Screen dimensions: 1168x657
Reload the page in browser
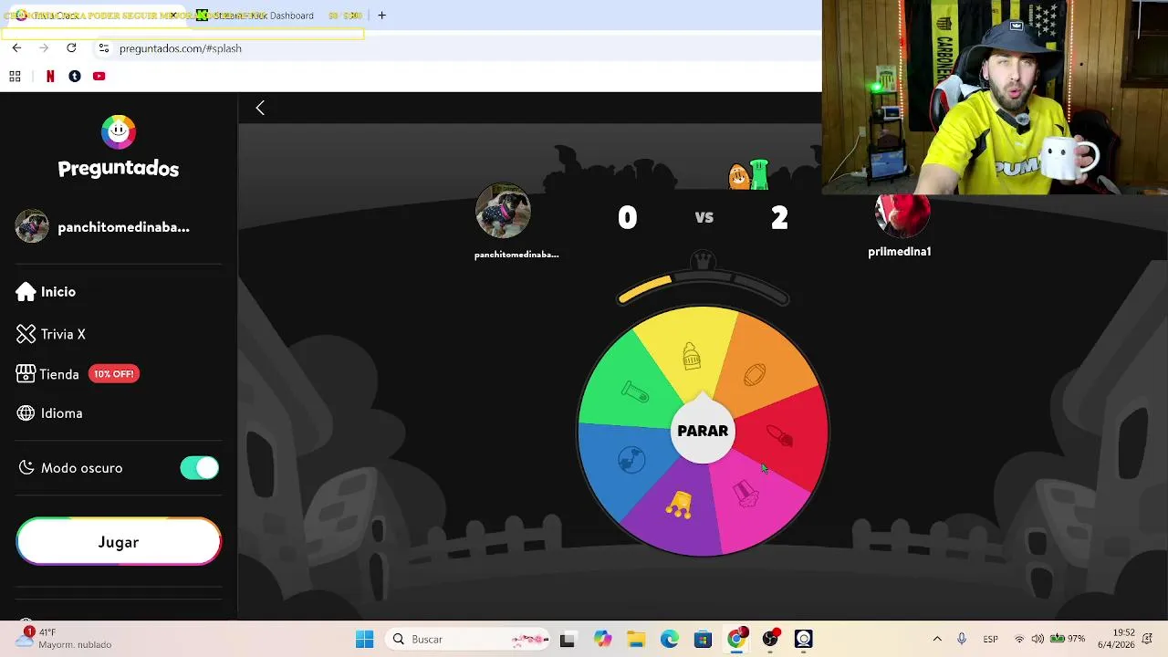[71, 48]
